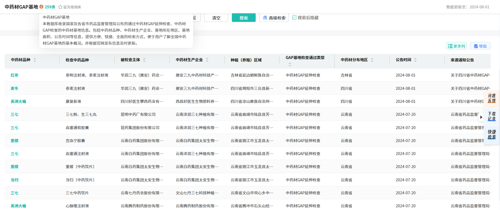Open the 下载记录 side tab
The height and width of the screenshot is (210, 500).
coord(492,116)
